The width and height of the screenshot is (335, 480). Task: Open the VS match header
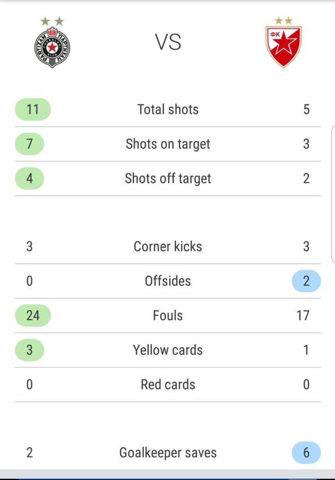[x=167, y=41]
